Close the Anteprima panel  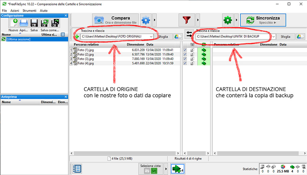pyautogui.click(x=65, y=97)
